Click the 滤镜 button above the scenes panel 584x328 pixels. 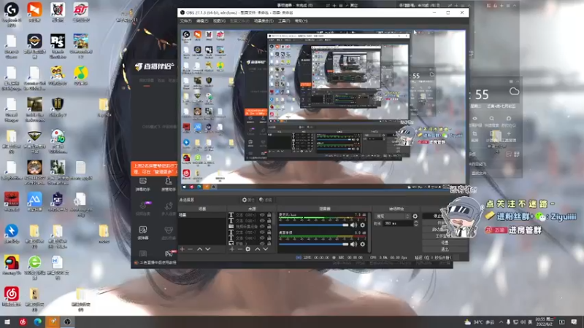pos(266,200)
